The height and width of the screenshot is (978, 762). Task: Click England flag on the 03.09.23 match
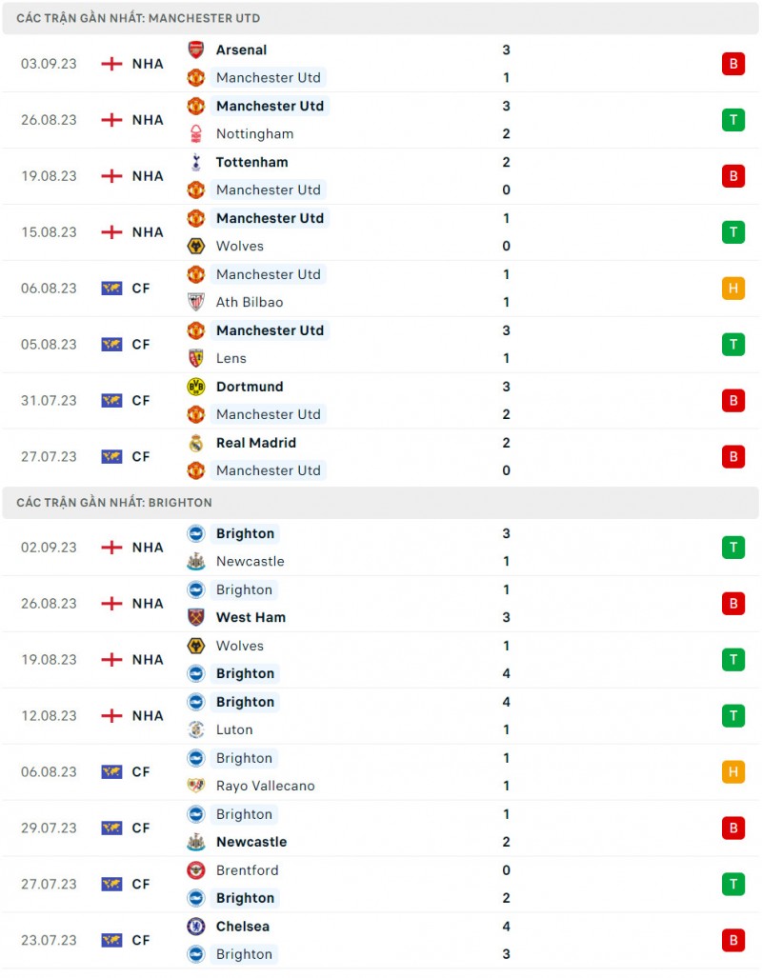(112, 64)
